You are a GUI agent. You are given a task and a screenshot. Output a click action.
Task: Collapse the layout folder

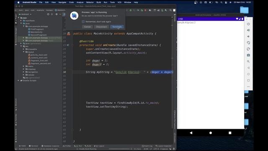[23, 52]
